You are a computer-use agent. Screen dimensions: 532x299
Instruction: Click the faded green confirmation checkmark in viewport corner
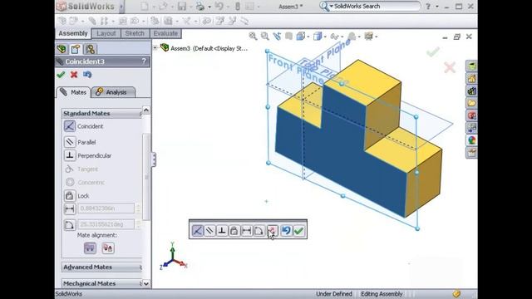pyautogui.click(x=433, y=51)
